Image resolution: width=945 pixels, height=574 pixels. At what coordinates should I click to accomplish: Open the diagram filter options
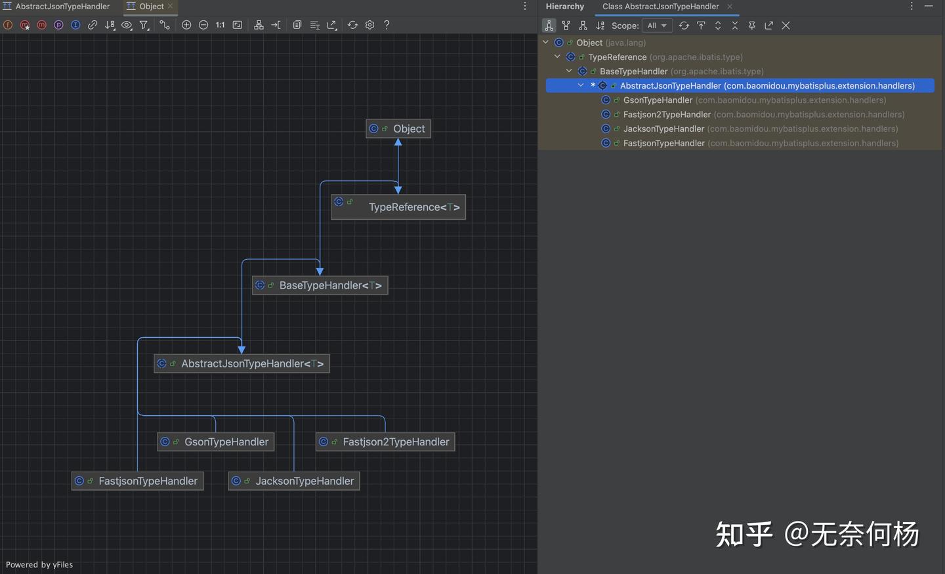point(144,25)
